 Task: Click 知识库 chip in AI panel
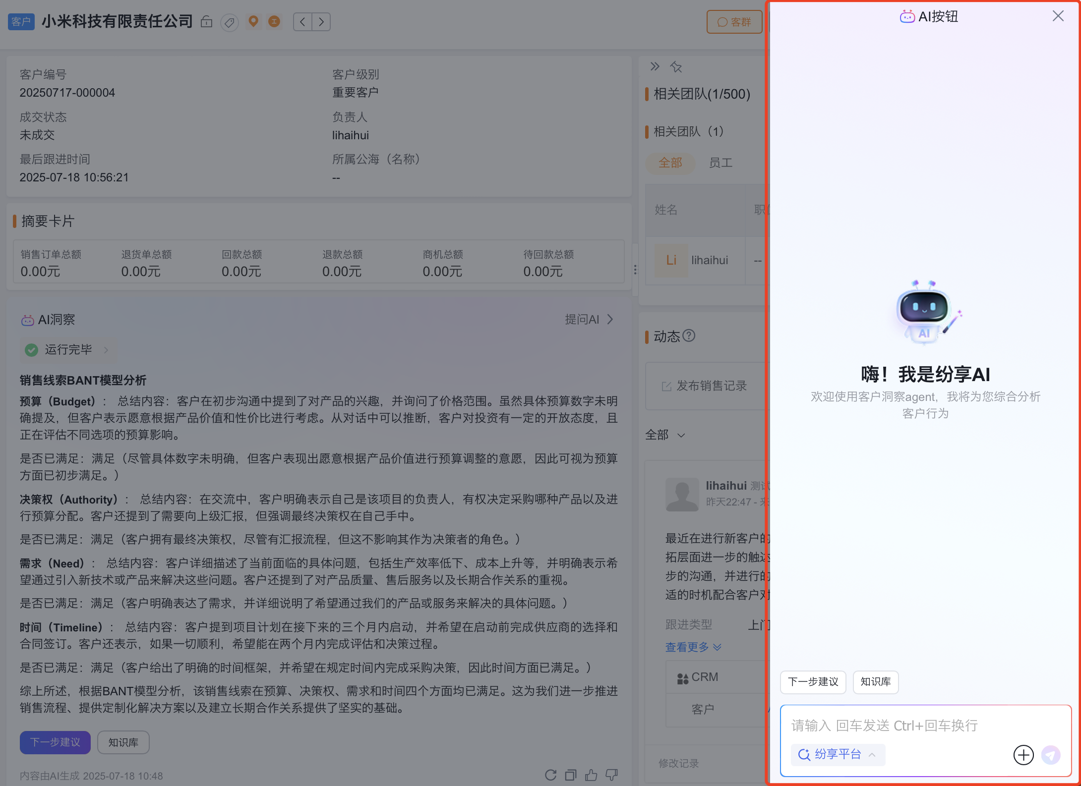click(x=876, y=682)
